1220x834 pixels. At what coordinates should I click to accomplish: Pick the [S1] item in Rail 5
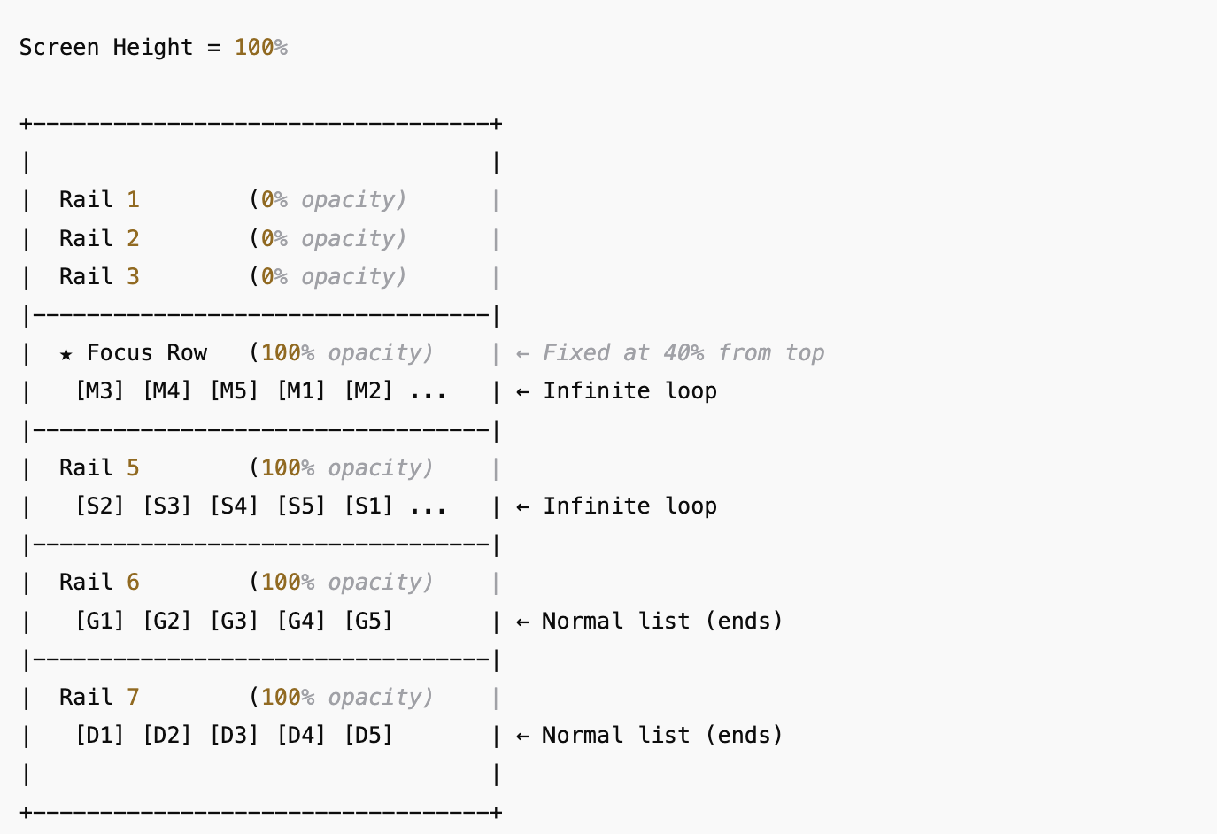pos(369,506)
